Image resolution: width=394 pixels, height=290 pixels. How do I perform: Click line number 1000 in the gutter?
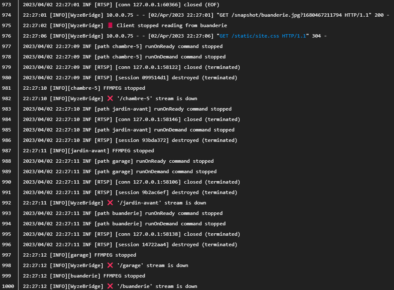point(8,286)
